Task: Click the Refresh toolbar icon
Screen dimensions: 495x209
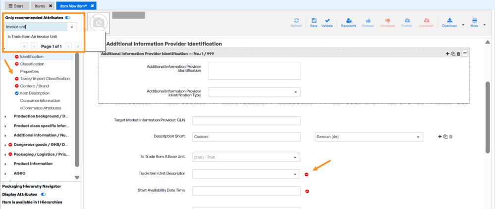Action: tap(296, 20)
